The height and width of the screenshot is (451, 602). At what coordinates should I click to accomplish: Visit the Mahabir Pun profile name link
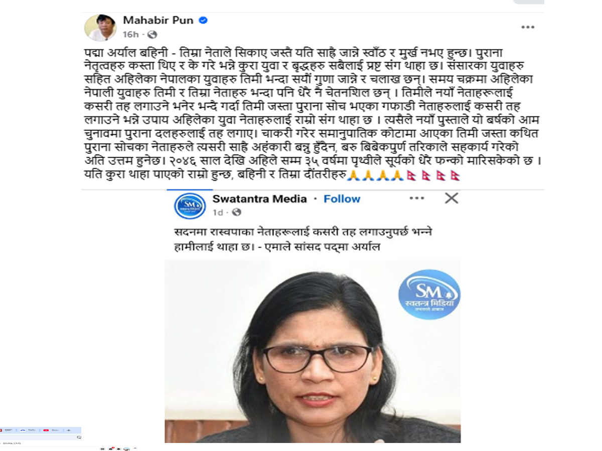click(159, 21)
